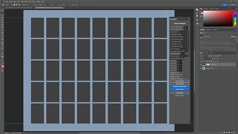Open the Min Row Spacing dropdown

pos(180,39)
